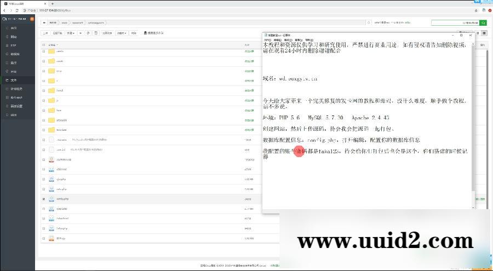The image size is (493, 271).
Task: Click the Upload (上传) button
Action: tap(45, 33)
